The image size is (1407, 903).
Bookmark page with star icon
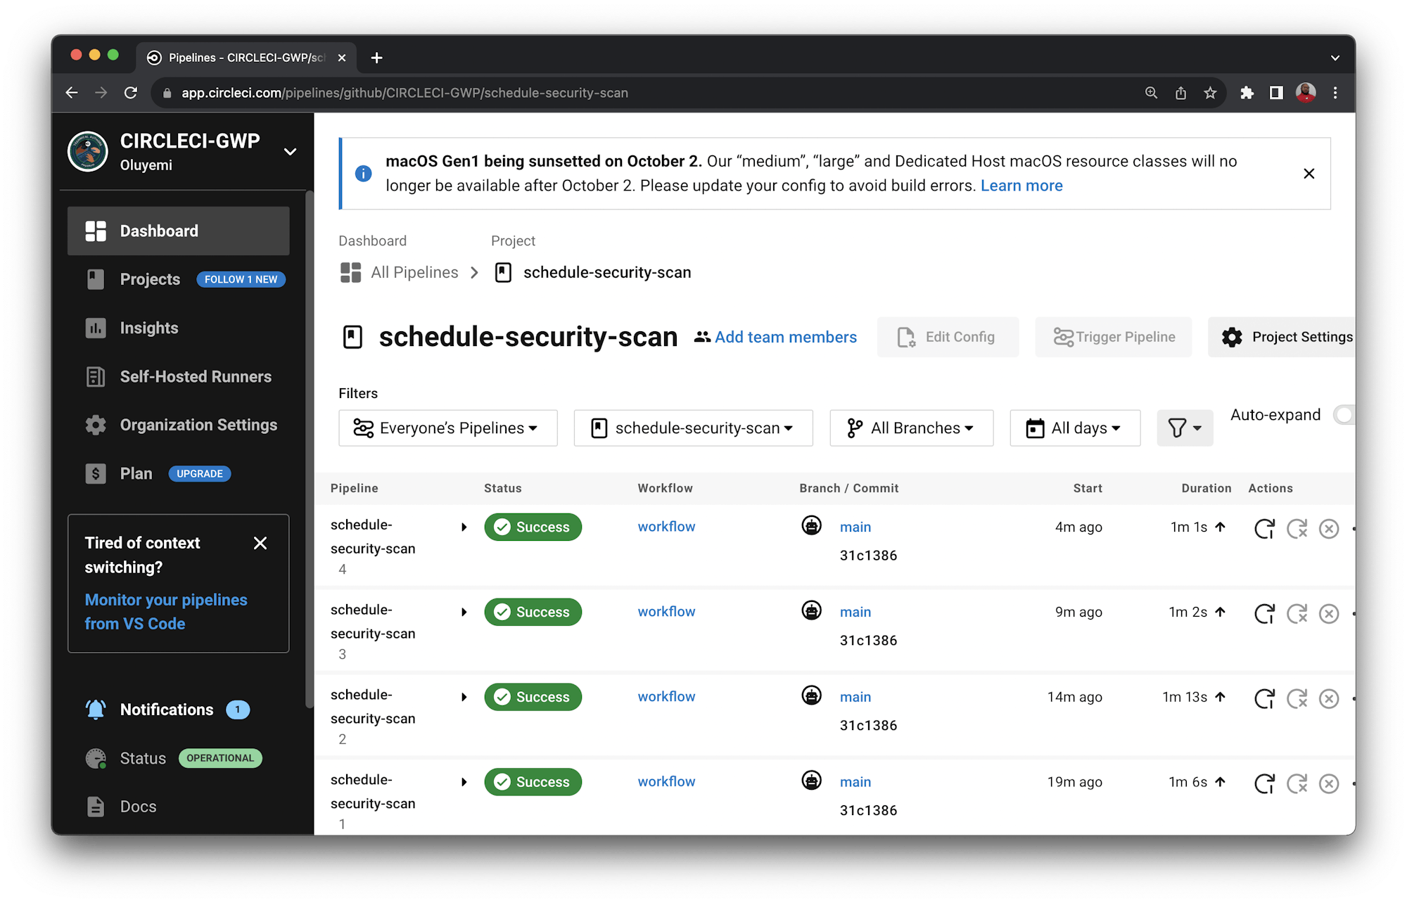[x=1210, y=93]
